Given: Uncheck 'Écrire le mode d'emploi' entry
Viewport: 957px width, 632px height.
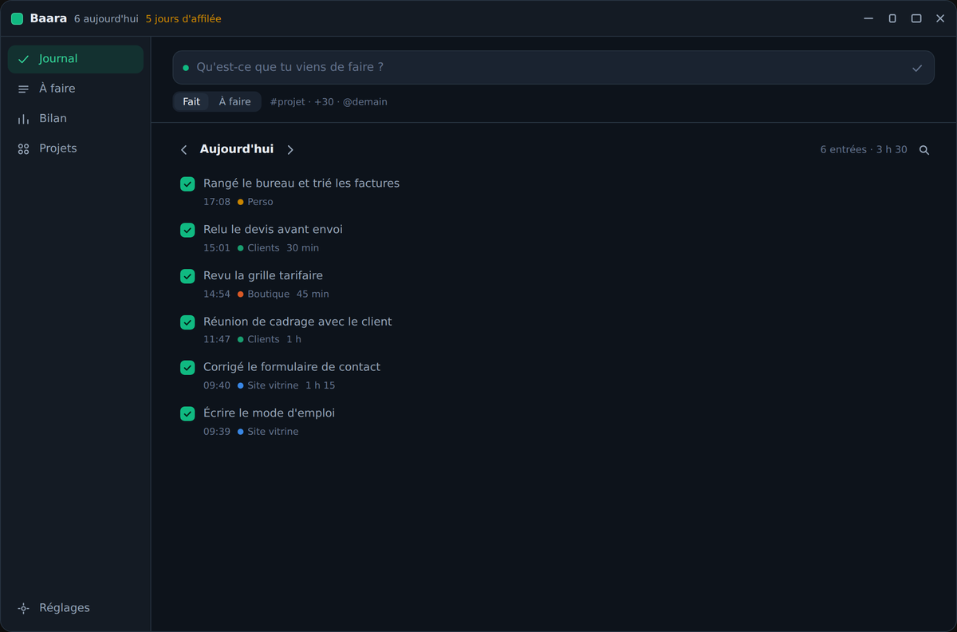Looking at the screenshot, I should [x=187, y=413].
